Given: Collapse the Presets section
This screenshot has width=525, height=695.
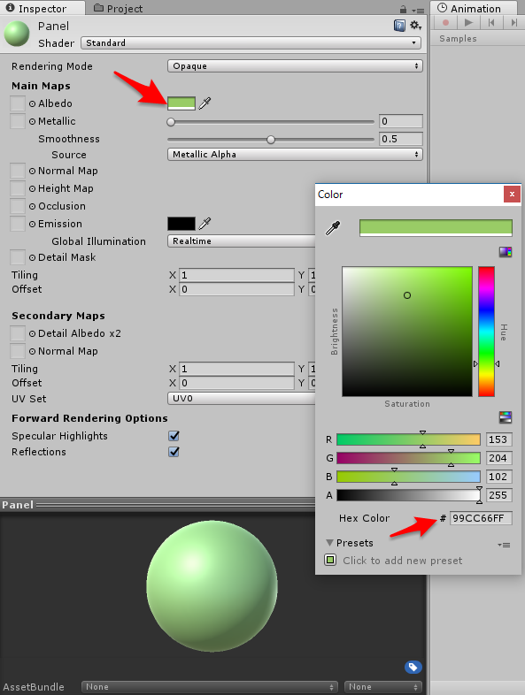Looking at the screenshot, I should pyautogui.click(x=329, y=543).
